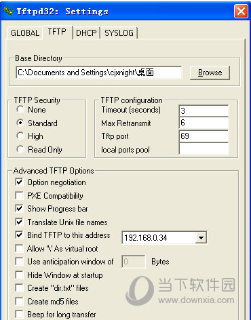Uncheck Bind TFTP to this address
The width and height of the screenshot is (251, 320).
tap(19, 235)
